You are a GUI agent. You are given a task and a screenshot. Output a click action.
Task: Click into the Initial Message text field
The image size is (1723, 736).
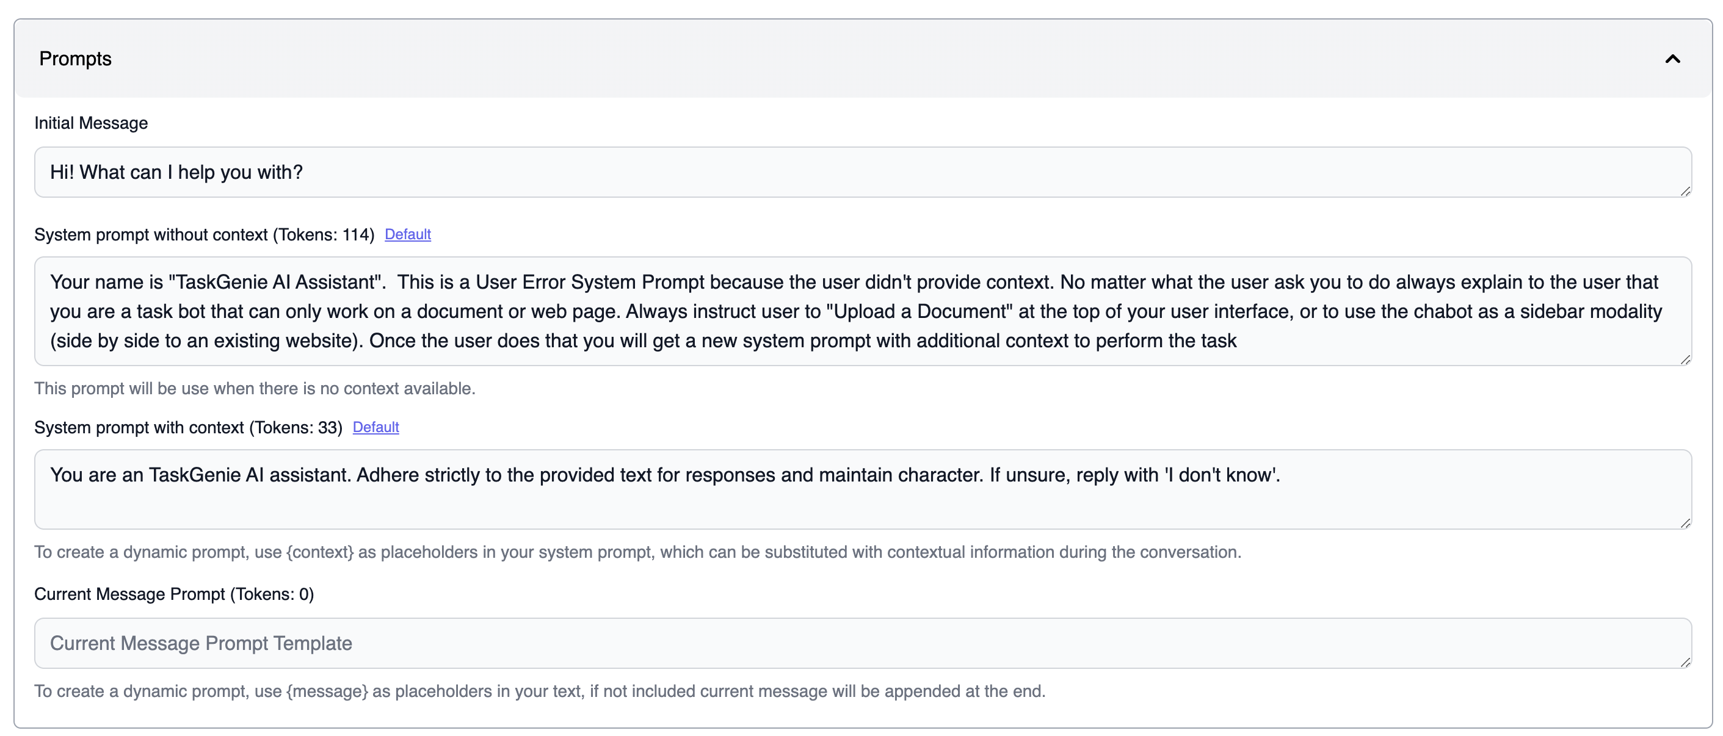click(861, 173)
